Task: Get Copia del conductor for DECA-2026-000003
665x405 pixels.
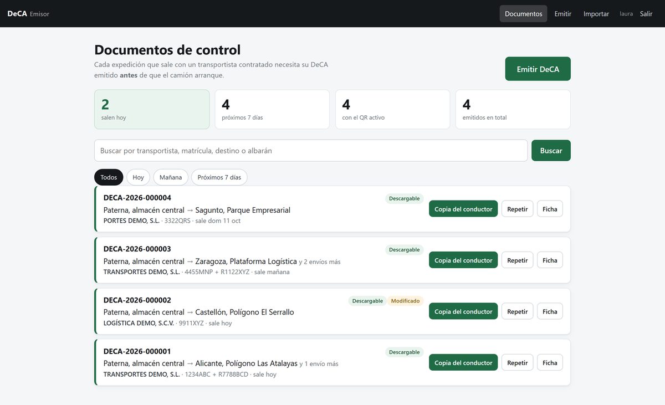Action: tap(463, 260)
